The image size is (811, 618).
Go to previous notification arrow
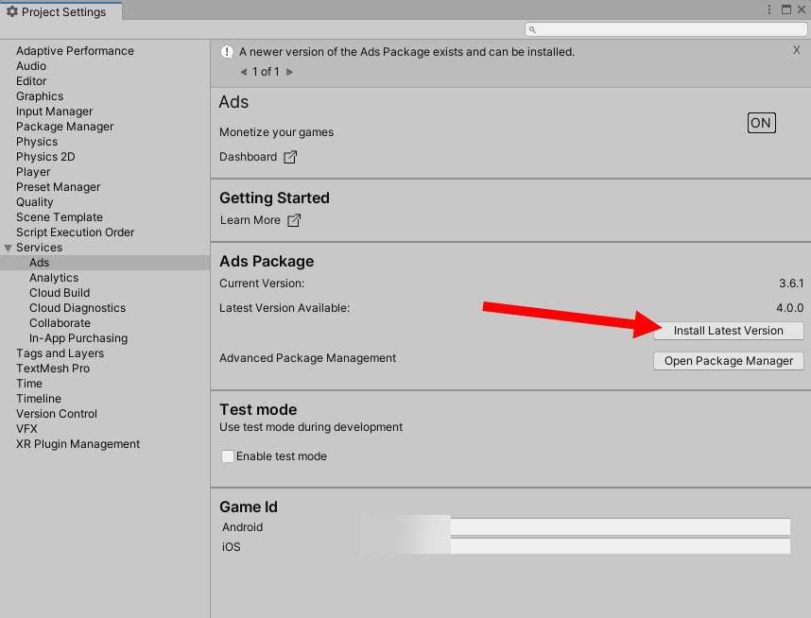coord(244,72)
